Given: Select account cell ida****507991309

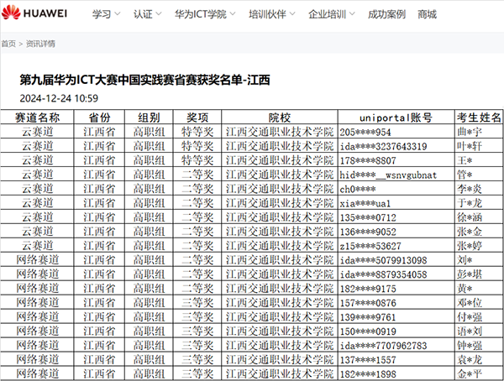Looking at the screenshot, I should tap(396, 259).
